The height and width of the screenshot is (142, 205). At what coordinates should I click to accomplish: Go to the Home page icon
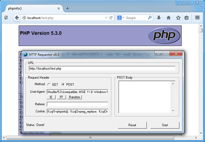168,18
